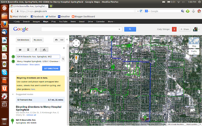The width and height of the screenshot is (202, 126).
Task: Select the S Fremont Ave route
Action: (40, 100)
